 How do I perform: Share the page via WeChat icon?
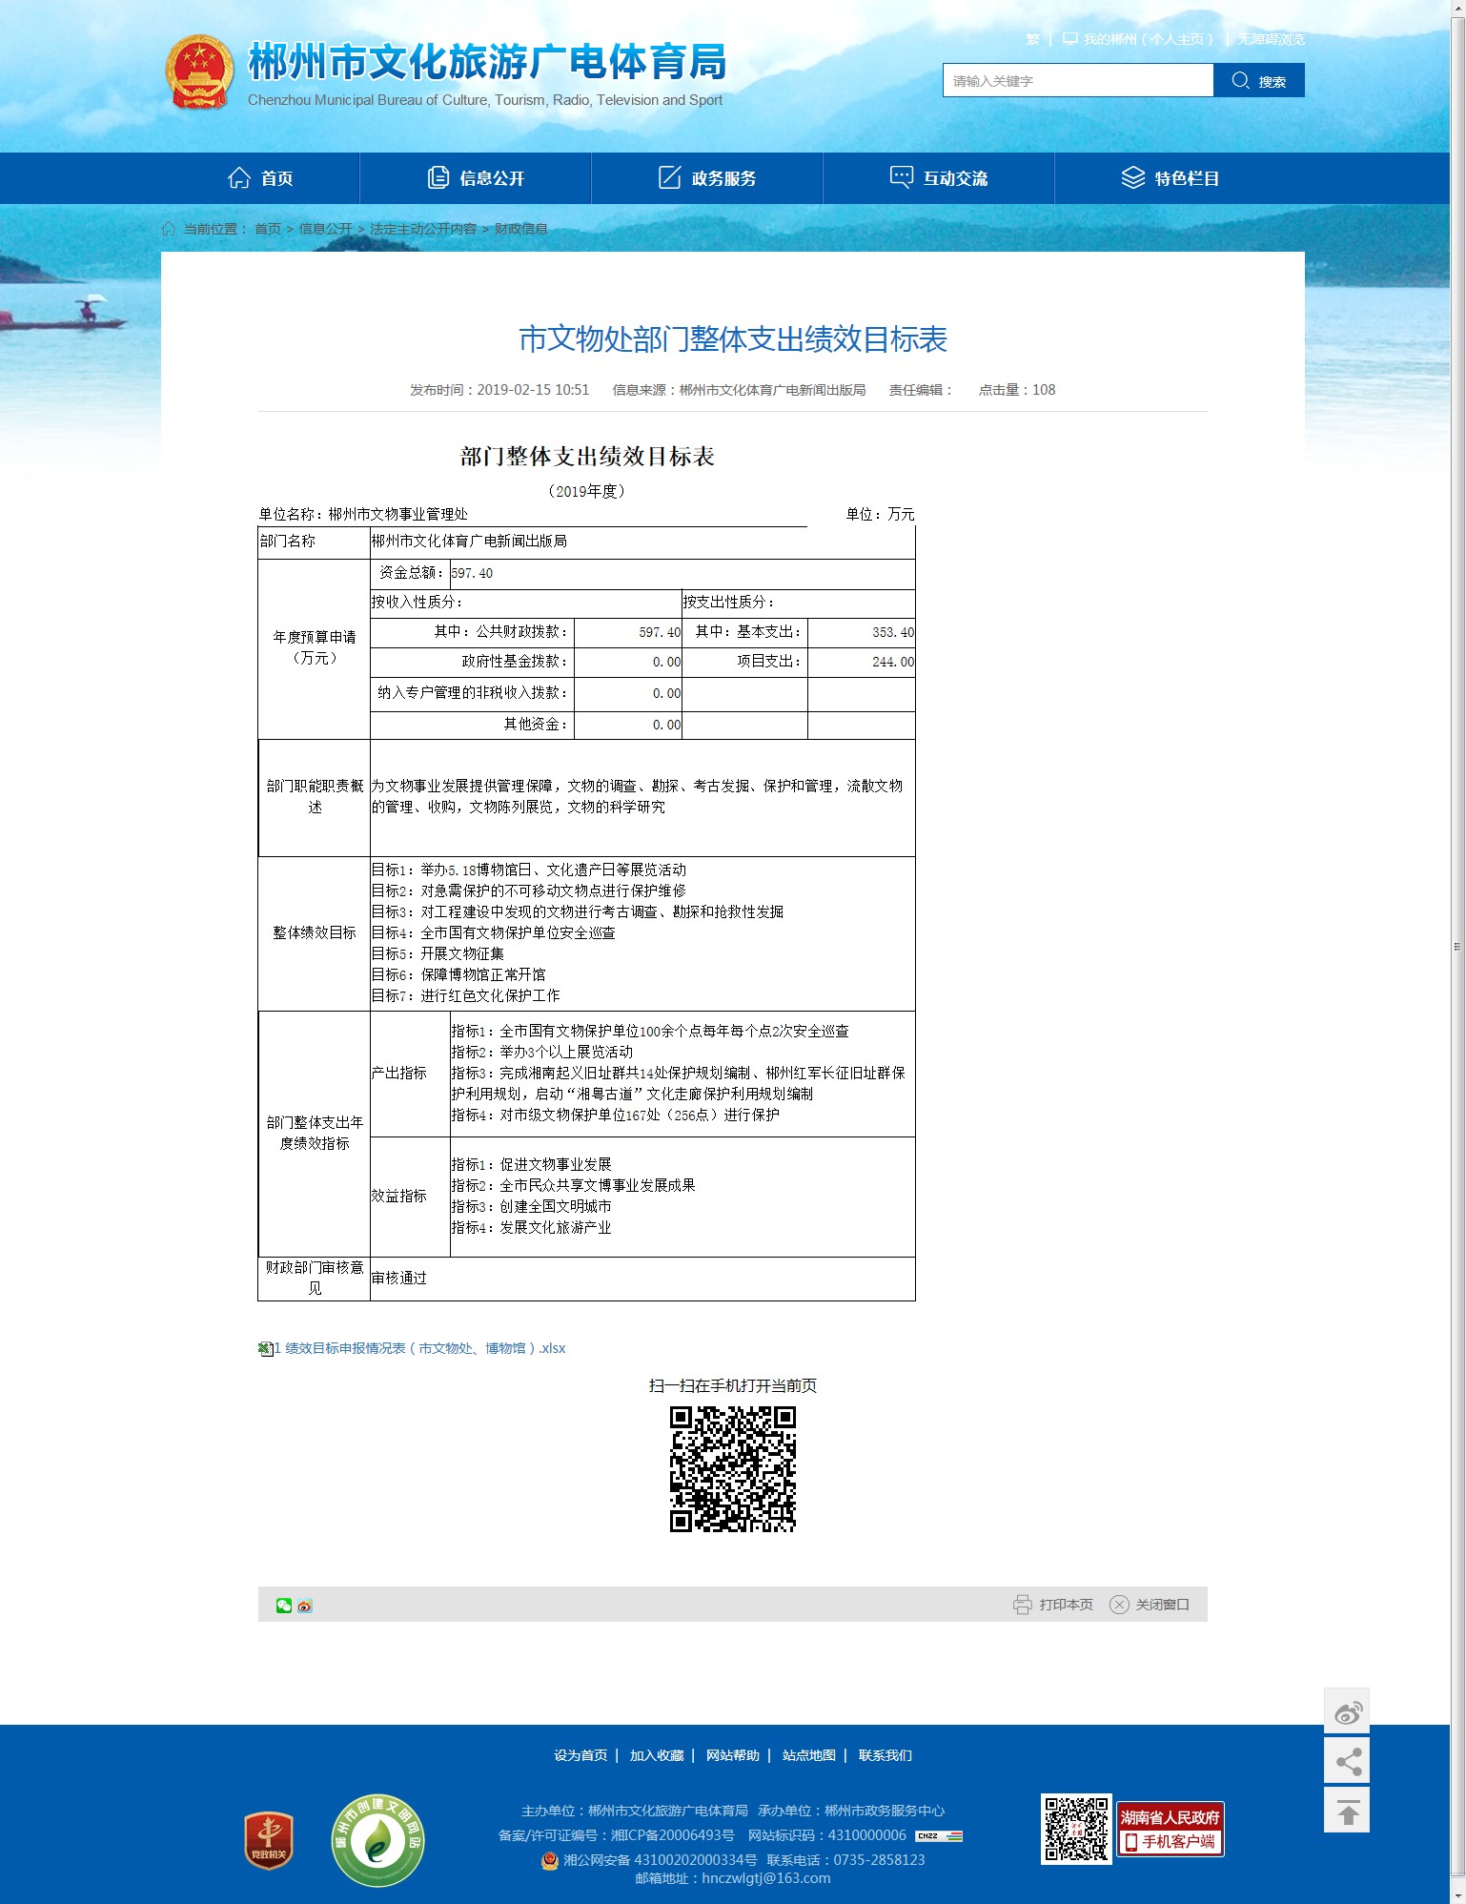(x=284, y=1606)
